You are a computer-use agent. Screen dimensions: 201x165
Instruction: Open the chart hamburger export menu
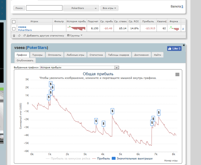[x=177, y=74]
